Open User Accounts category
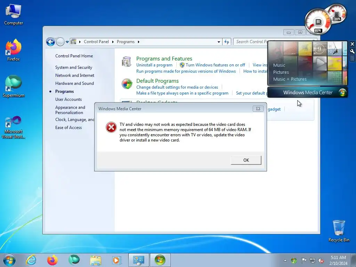Viewport: 356px width, 267px height. [x=68, y=99]
